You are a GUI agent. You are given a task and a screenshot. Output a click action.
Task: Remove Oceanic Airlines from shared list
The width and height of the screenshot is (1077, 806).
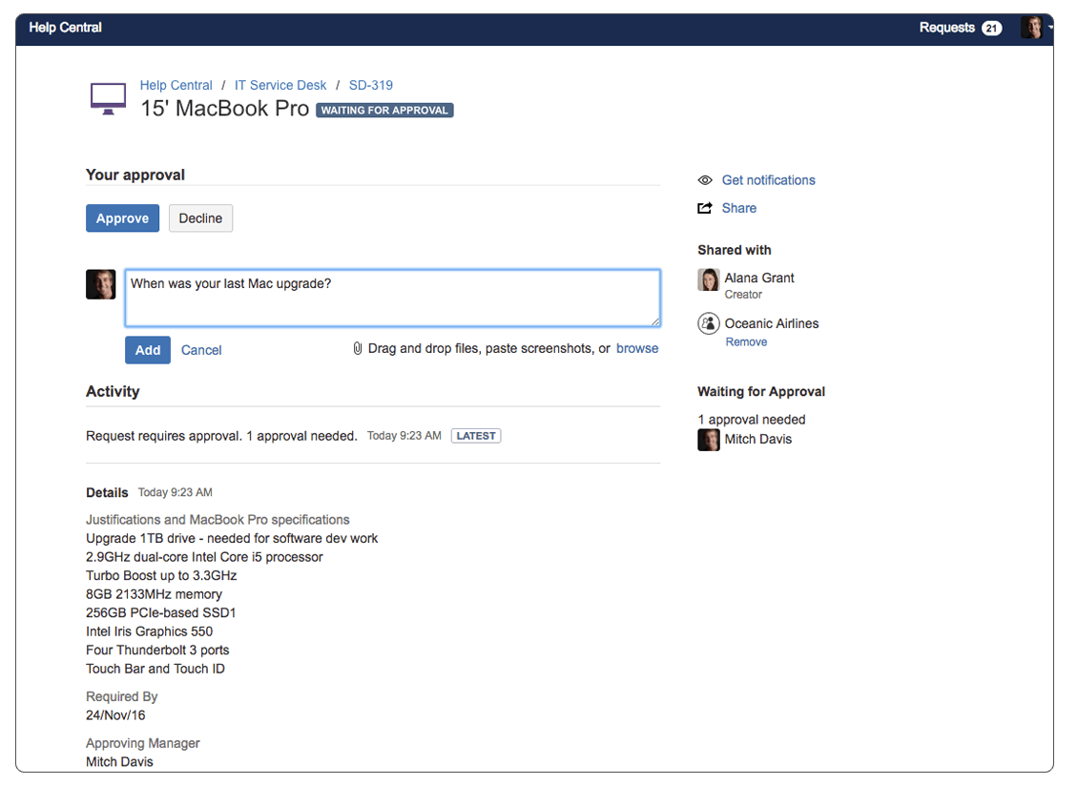coord(746,342)
